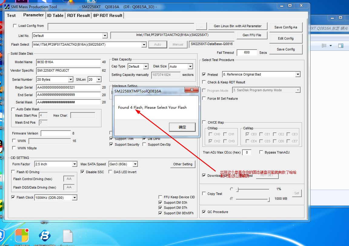Open the 8P RDT Result tab
The image size is (349, 246).
point(108,15)
